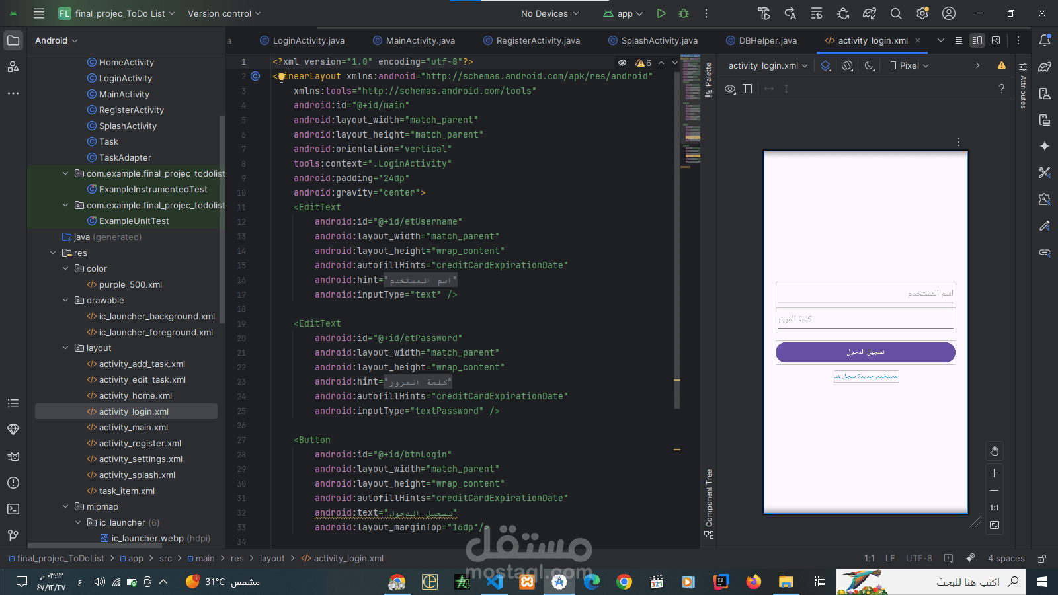
Task: Sync project with Gradle files icon
Action: coord(870,13)
